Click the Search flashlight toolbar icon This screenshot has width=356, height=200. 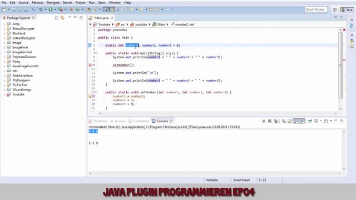[95, 9]
